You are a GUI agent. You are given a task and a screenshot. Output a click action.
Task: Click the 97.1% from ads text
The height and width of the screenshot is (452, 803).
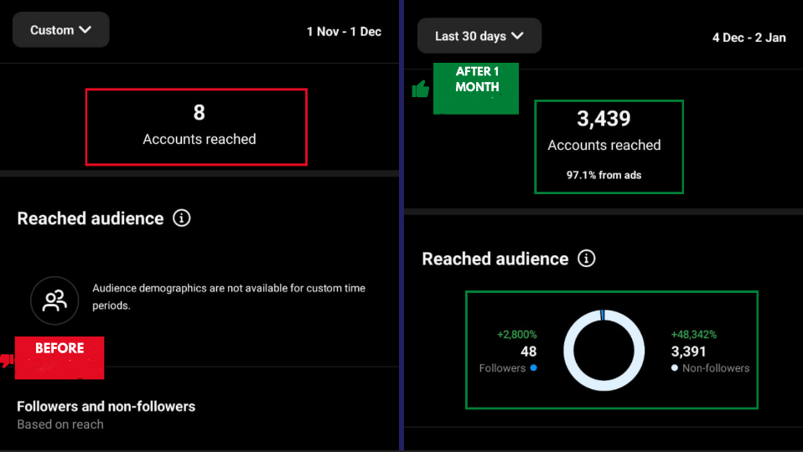coord(604,175)
